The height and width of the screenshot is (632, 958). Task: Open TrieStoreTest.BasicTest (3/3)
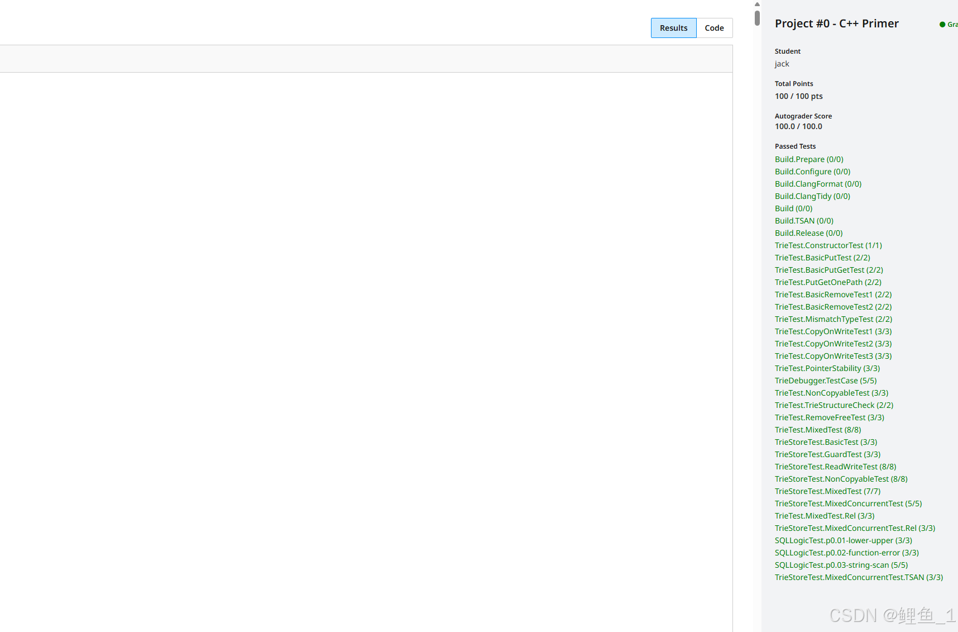pos(826,442)
